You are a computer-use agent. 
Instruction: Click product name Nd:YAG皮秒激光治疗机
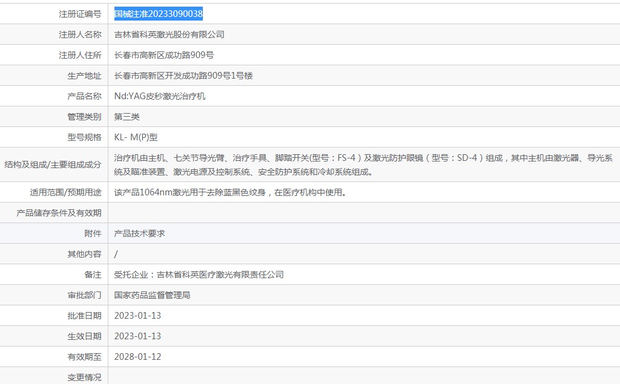click(x=160, y=96)
